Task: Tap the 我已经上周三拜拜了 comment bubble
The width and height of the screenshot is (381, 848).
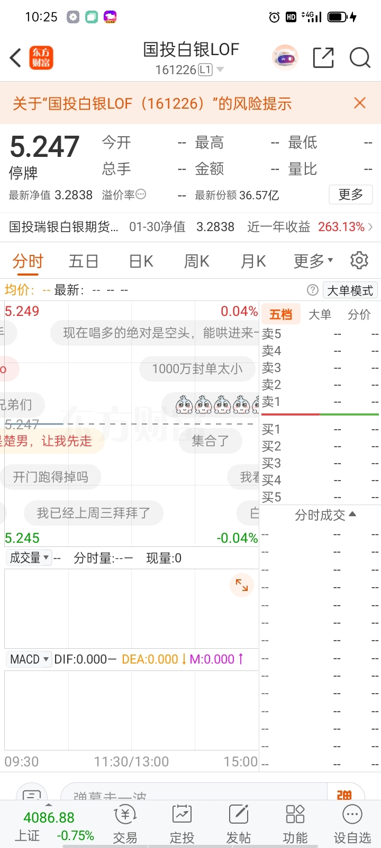Action: click(93, 513)
